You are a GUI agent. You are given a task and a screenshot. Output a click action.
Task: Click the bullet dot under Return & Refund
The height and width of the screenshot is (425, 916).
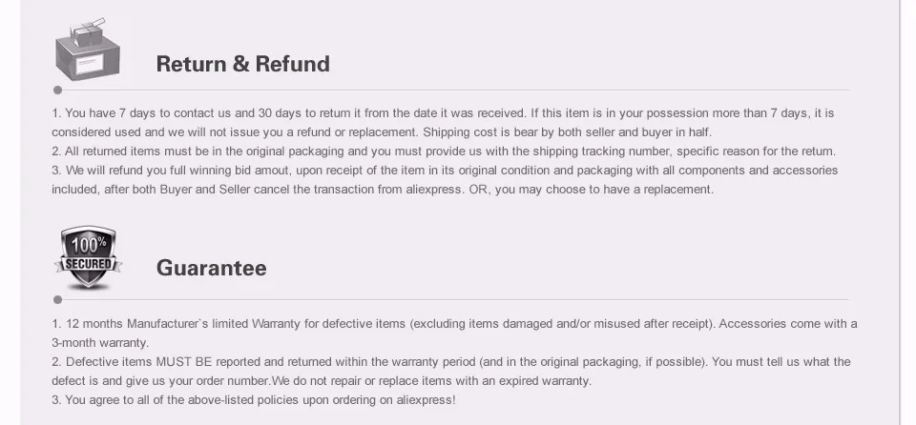pyautogui.click(x=57, y=90)
